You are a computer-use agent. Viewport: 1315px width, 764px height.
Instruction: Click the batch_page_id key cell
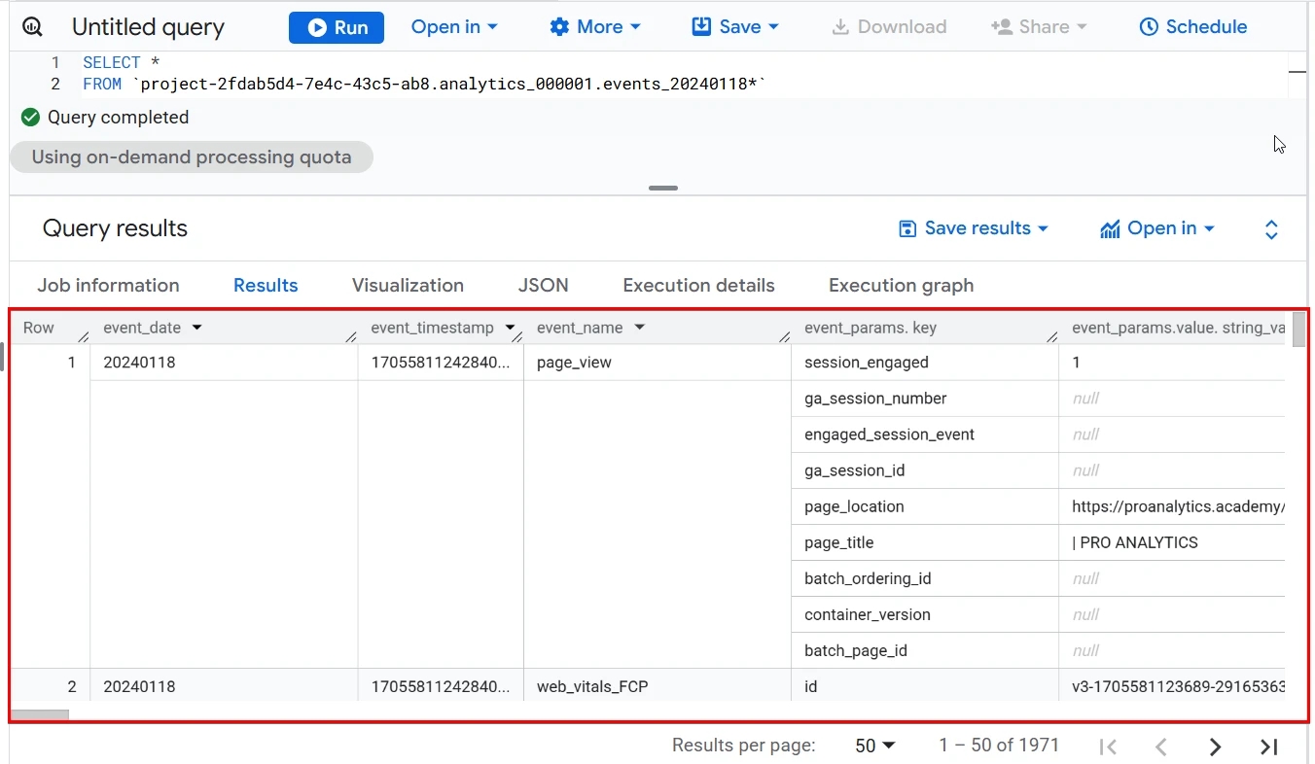pyautogui.click(x=925, y=650)
